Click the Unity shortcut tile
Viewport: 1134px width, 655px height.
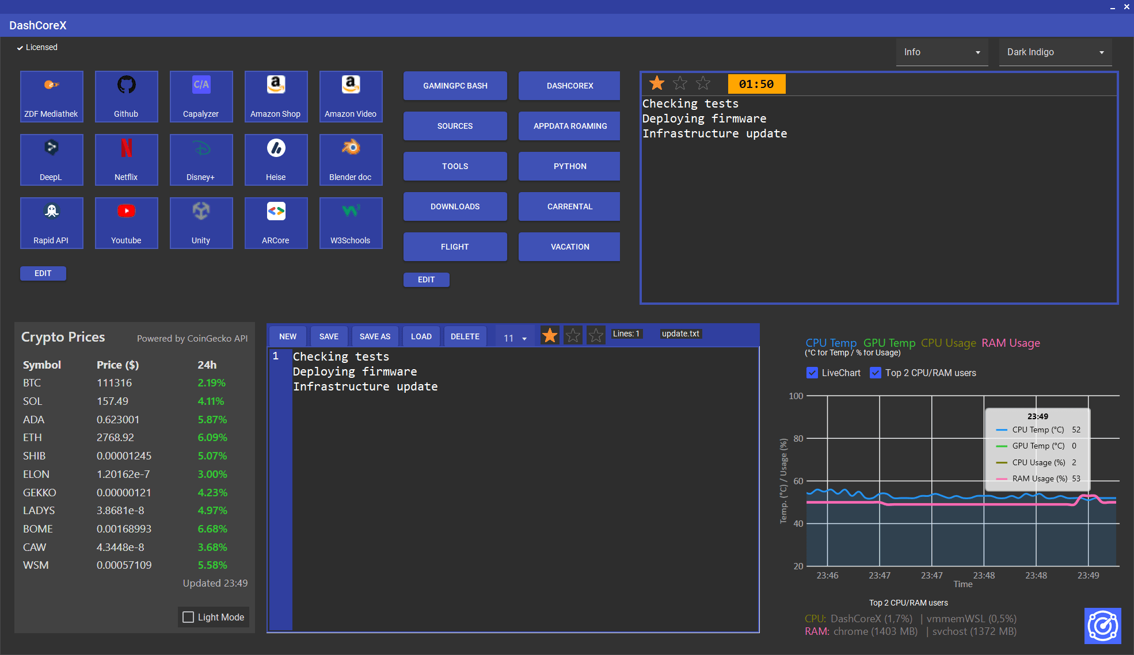tap(201, 223)
